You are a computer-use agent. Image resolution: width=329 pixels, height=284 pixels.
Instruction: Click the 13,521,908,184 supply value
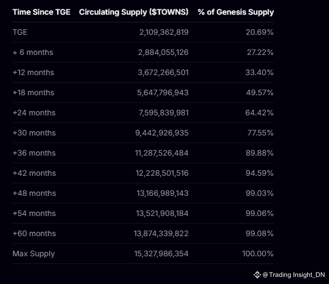tap(162, 213)
